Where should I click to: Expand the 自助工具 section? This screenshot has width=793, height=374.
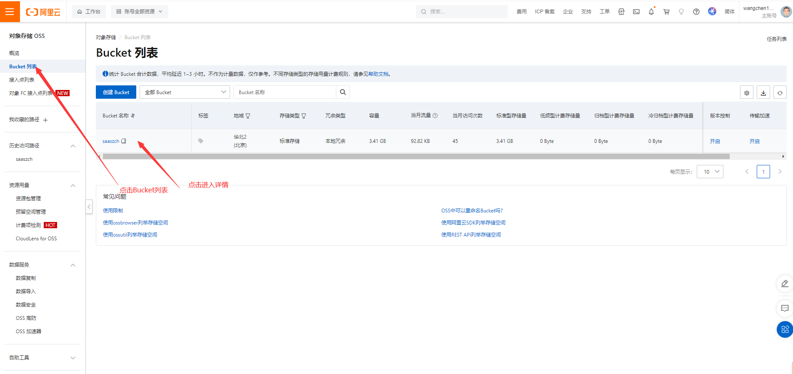point(73,358)
